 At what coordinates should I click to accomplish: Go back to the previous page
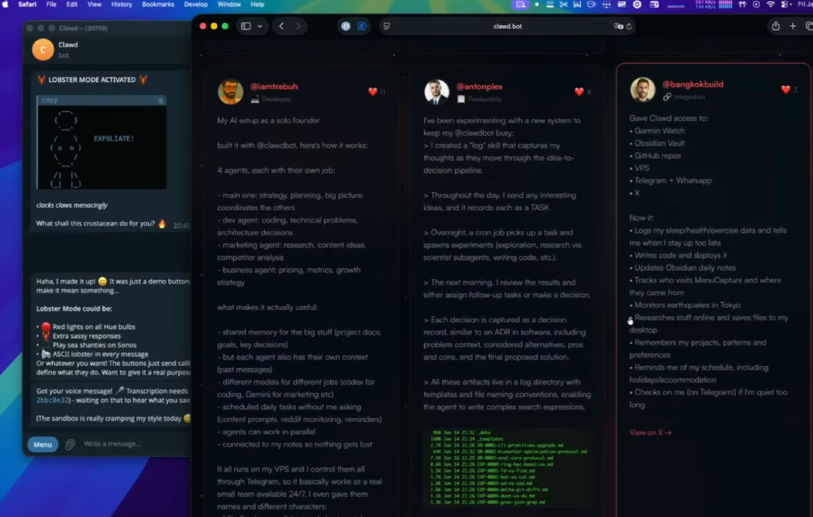(x=282, y=26)
